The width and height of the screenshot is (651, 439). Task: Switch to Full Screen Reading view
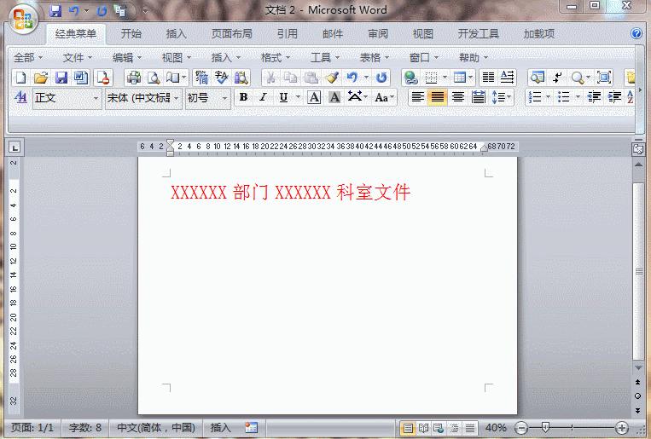[423, 428]
